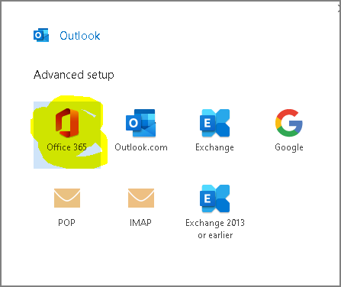Click the Google text label
This screenshot has width=341, height=287.
click(289, 147)
